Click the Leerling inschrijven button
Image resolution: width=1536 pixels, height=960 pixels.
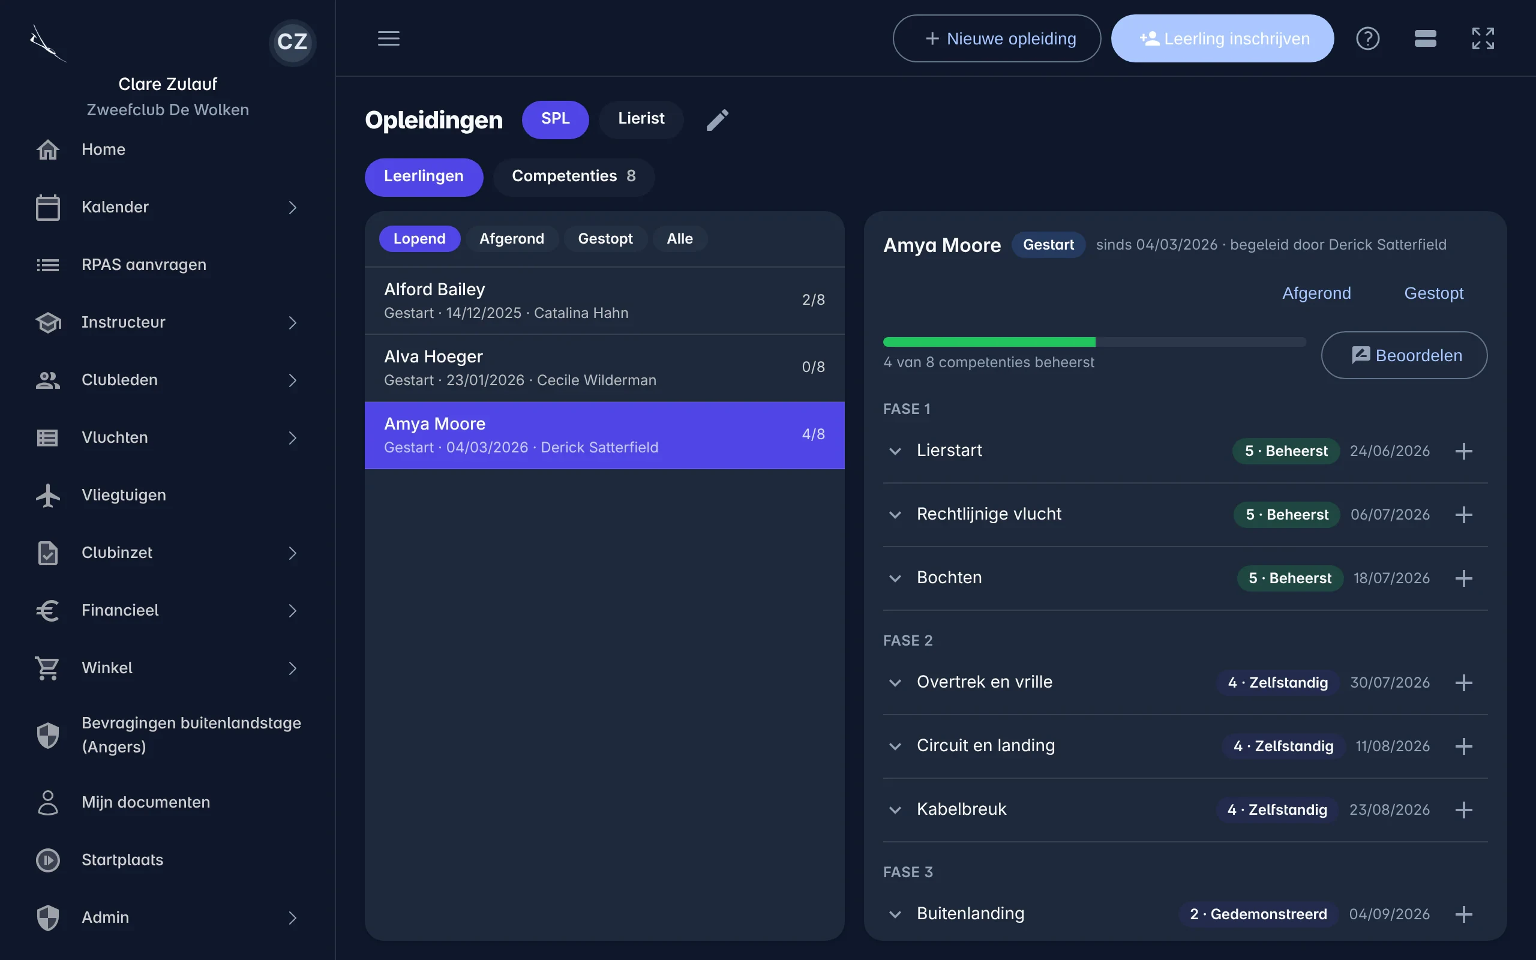click(1222, 38)
